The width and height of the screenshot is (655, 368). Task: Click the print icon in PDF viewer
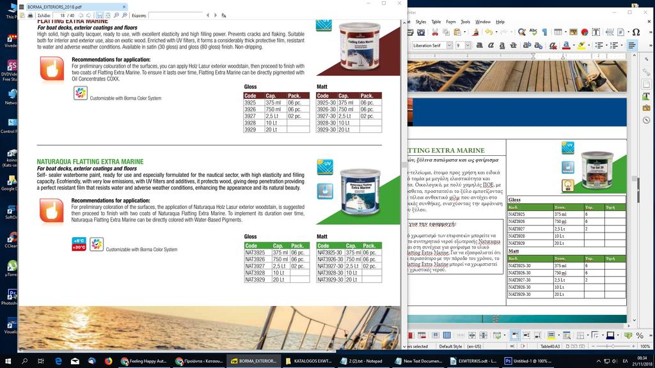(30, 15)
